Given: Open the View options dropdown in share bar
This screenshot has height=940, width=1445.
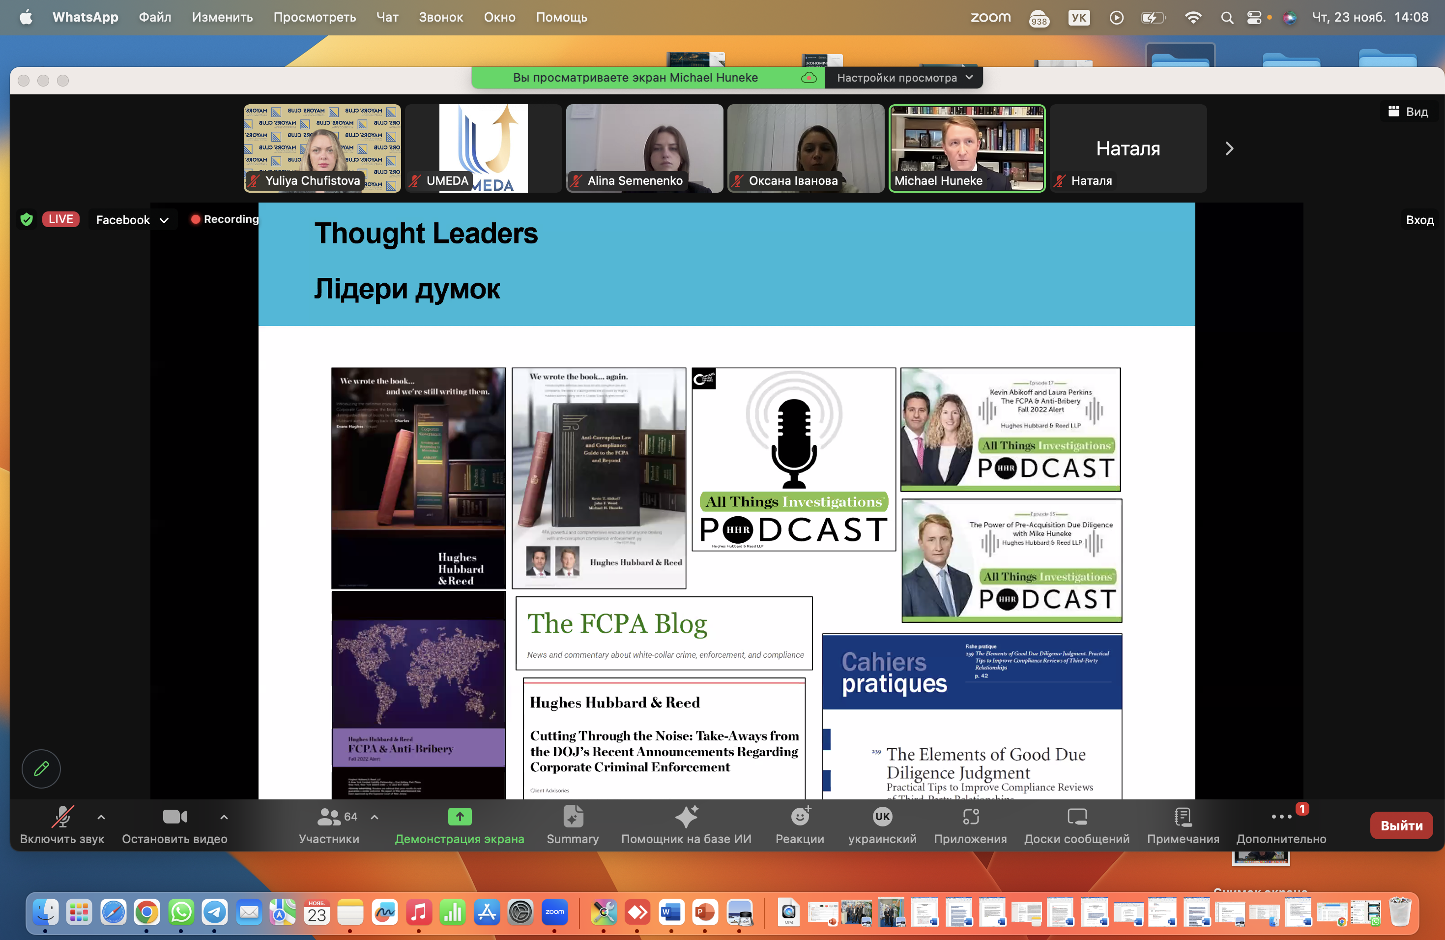Looking at the screenshot, I should point(904,78).
